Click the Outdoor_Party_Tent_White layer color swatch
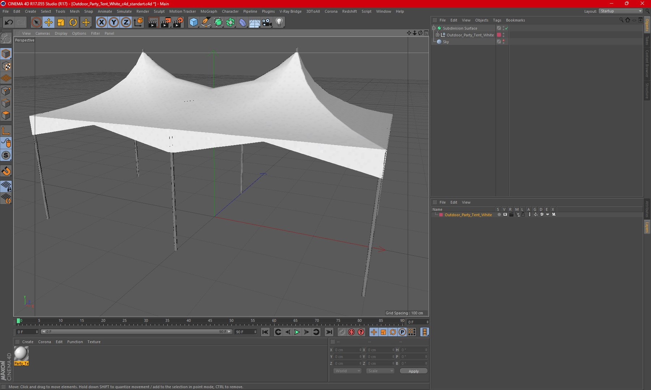 pos(441,215)
